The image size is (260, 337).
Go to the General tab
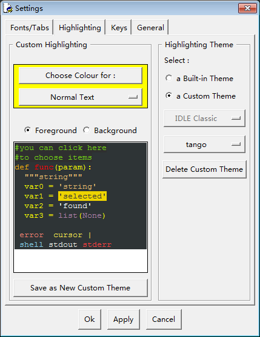click(150, 27)
